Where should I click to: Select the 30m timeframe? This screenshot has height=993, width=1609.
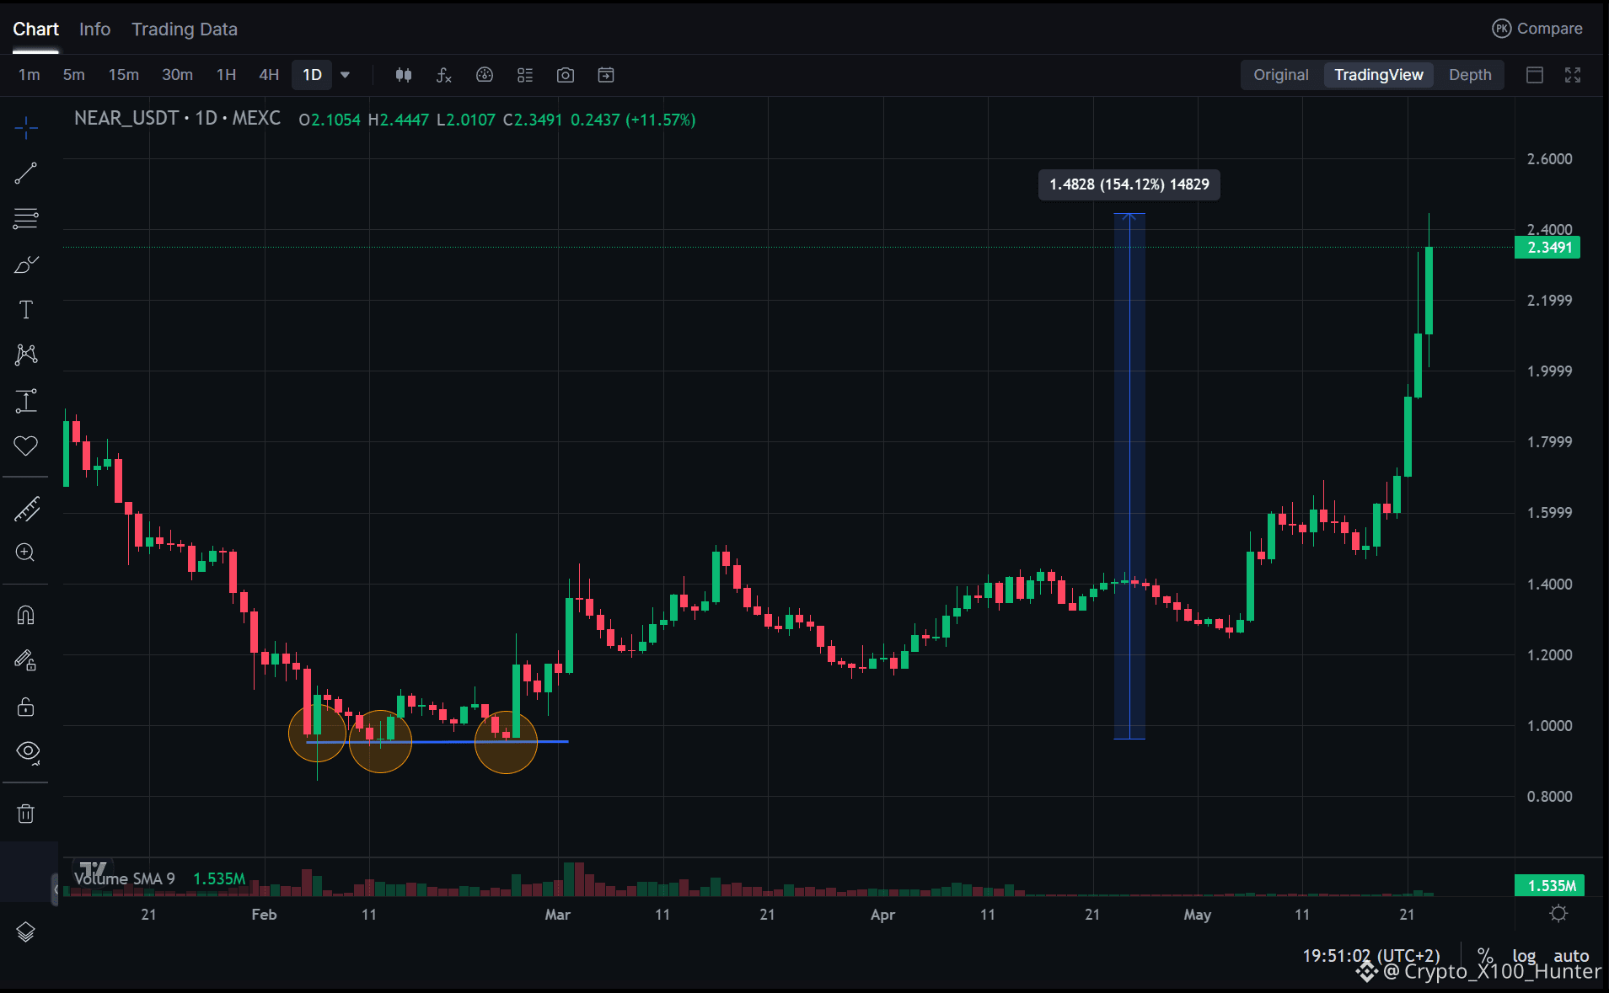[x=177, y=75]
